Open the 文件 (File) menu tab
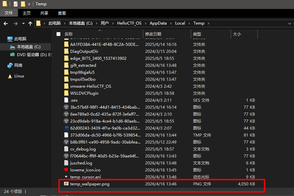Screen dimensions: 294x196 [9, 13]
